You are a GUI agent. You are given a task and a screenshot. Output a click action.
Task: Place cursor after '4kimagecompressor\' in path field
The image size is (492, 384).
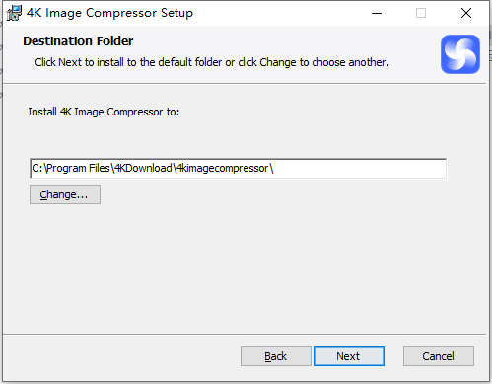[x=274, y=169]
